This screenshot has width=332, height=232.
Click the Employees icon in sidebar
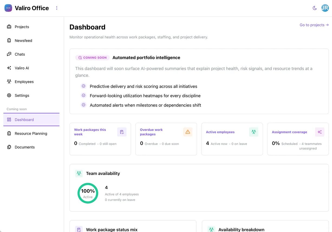point(9,81)
